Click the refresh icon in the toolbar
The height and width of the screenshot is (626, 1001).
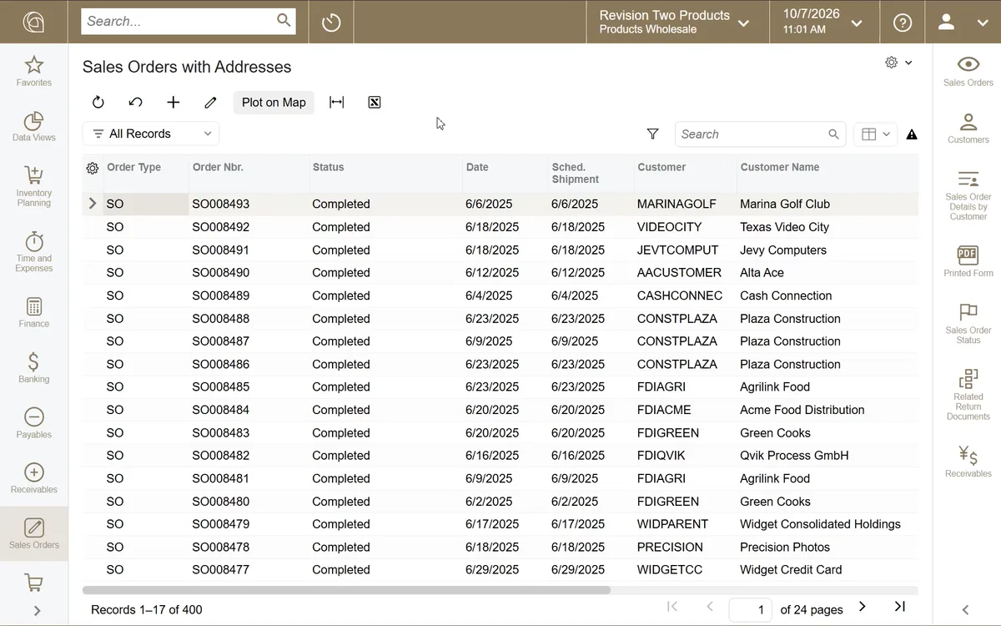pos(98,103)
